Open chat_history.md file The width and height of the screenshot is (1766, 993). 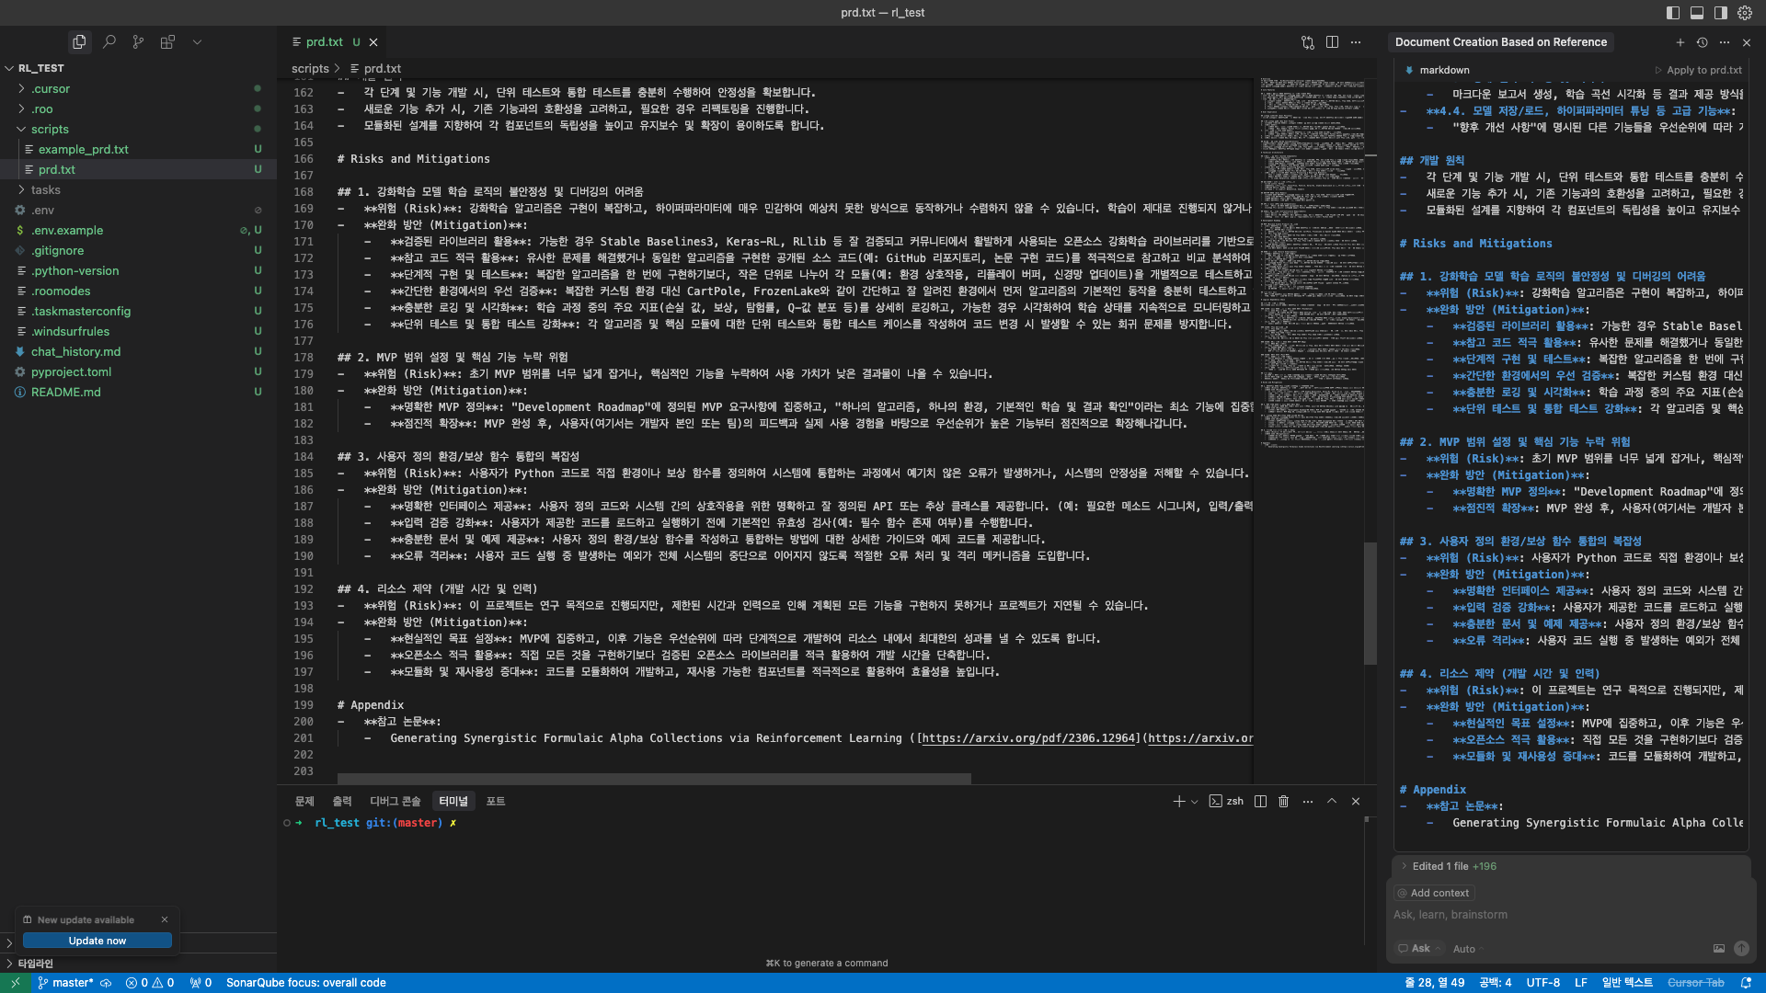(138, 352)
